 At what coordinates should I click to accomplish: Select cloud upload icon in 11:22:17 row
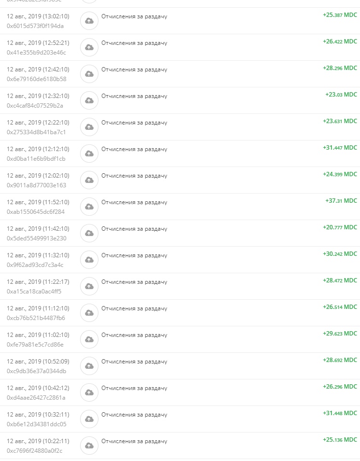[89, 286]
